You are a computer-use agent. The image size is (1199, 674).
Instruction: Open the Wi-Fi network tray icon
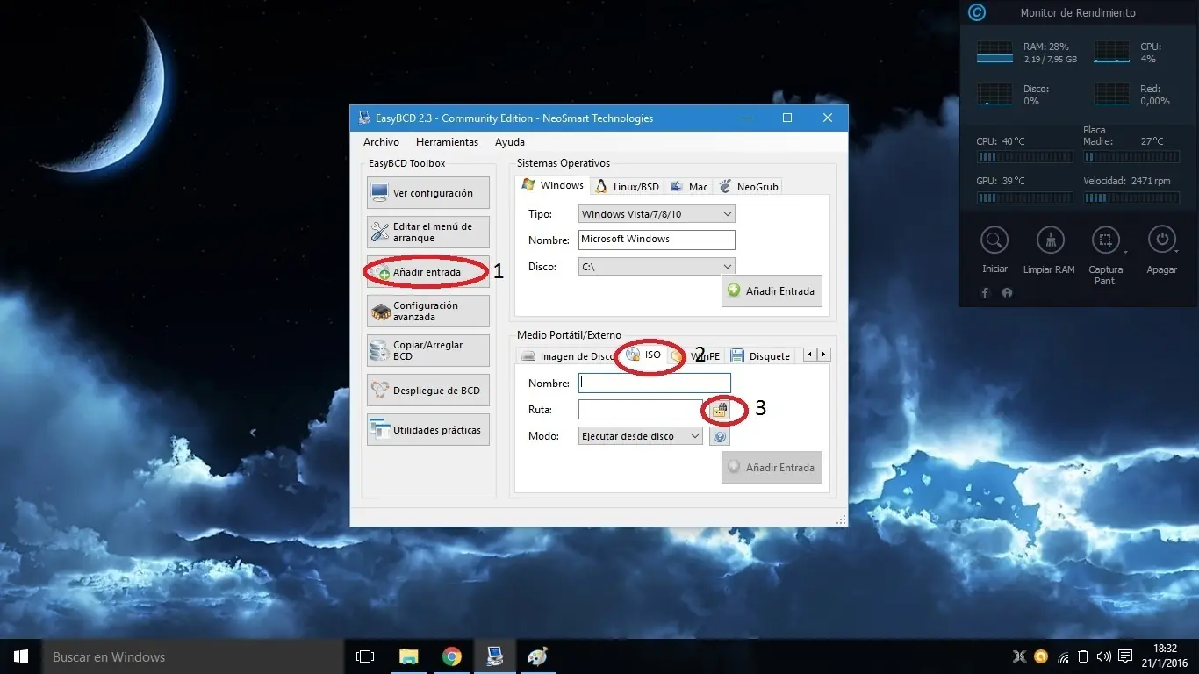click(1063, 656)
